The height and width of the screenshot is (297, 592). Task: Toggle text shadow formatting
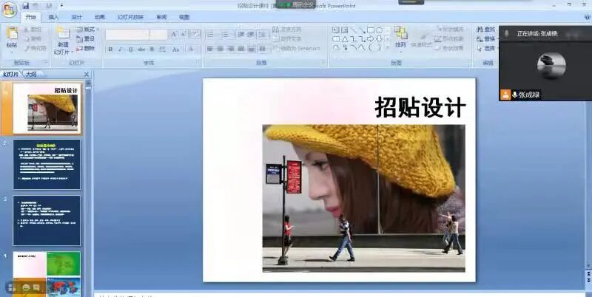coord(152,49)
